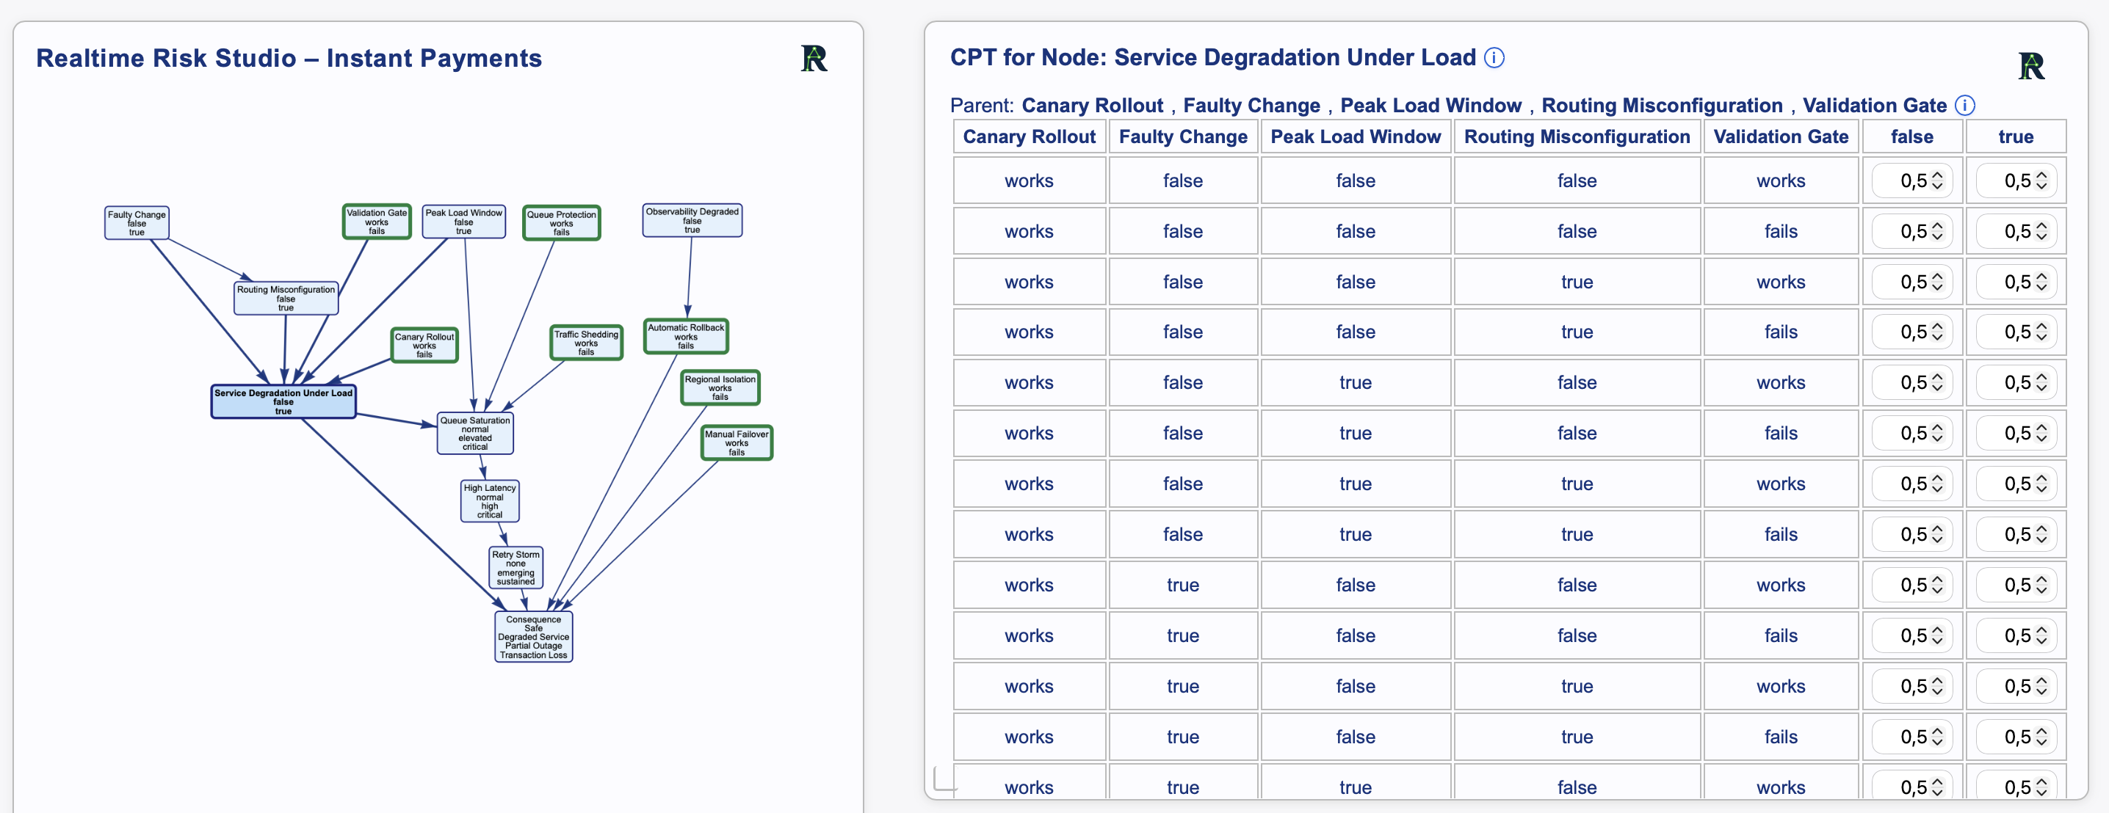Click the Faulty Change column header
The image size is (2109, 813).
point(1183,136)
